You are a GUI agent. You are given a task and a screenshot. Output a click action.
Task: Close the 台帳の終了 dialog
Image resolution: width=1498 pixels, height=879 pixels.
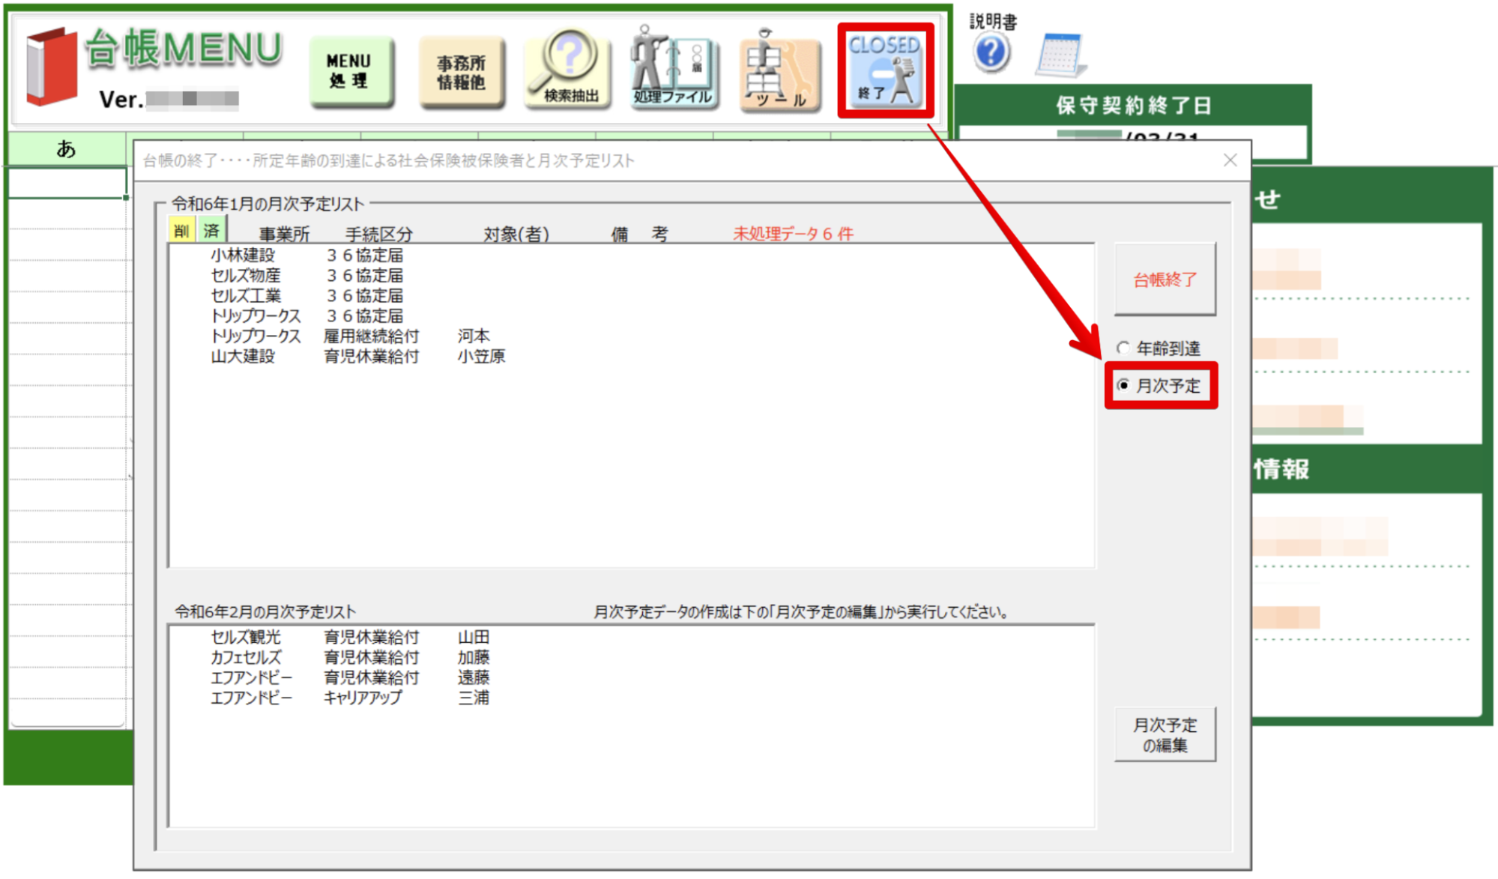[x=1230, y=160]
